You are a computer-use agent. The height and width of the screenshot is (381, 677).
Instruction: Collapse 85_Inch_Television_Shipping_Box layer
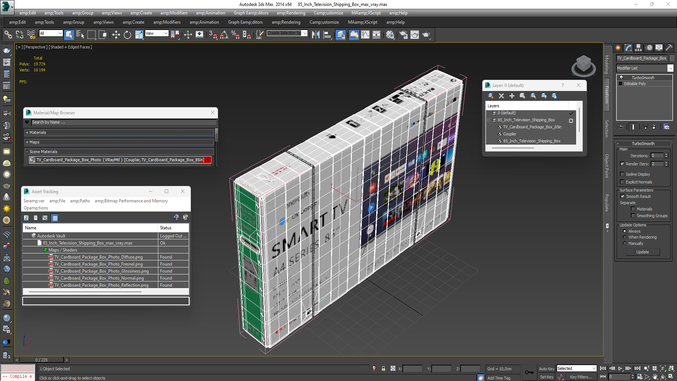(x=488, y=120)
